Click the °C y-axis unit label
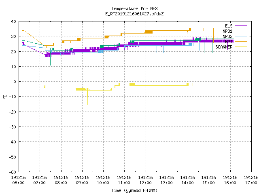 click(5, 97)
